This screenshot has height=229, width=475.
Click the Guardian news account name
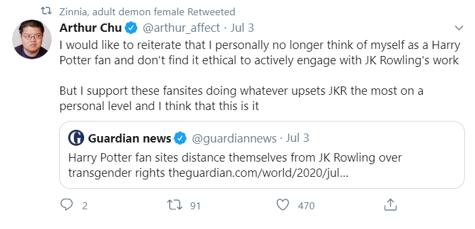coord(129,139)
